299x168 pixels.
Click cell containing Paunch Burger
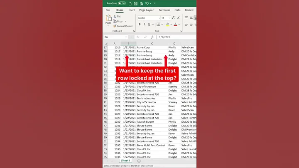(x=152, y=122)
